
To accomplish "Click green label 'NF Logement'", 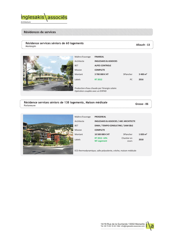I will pyautogui.click(x=101, y=141).
